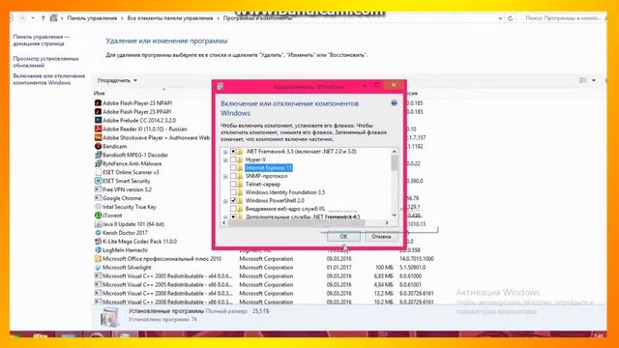Screen dimensions: 619x348
Task: Click the Отмена button
Action: pos(381,236)
